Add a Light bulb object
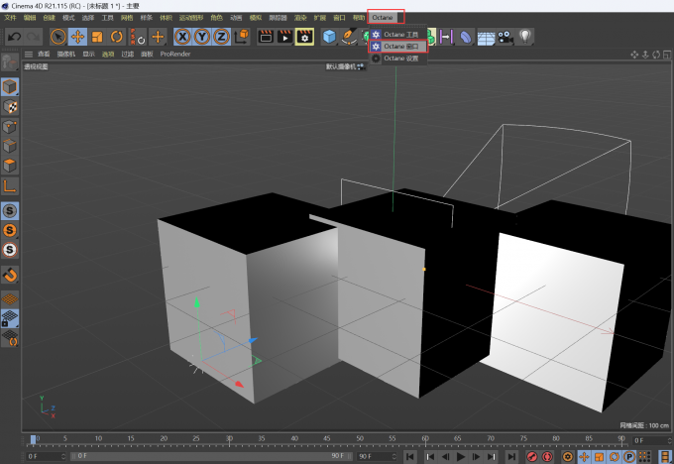 [525, 37]
